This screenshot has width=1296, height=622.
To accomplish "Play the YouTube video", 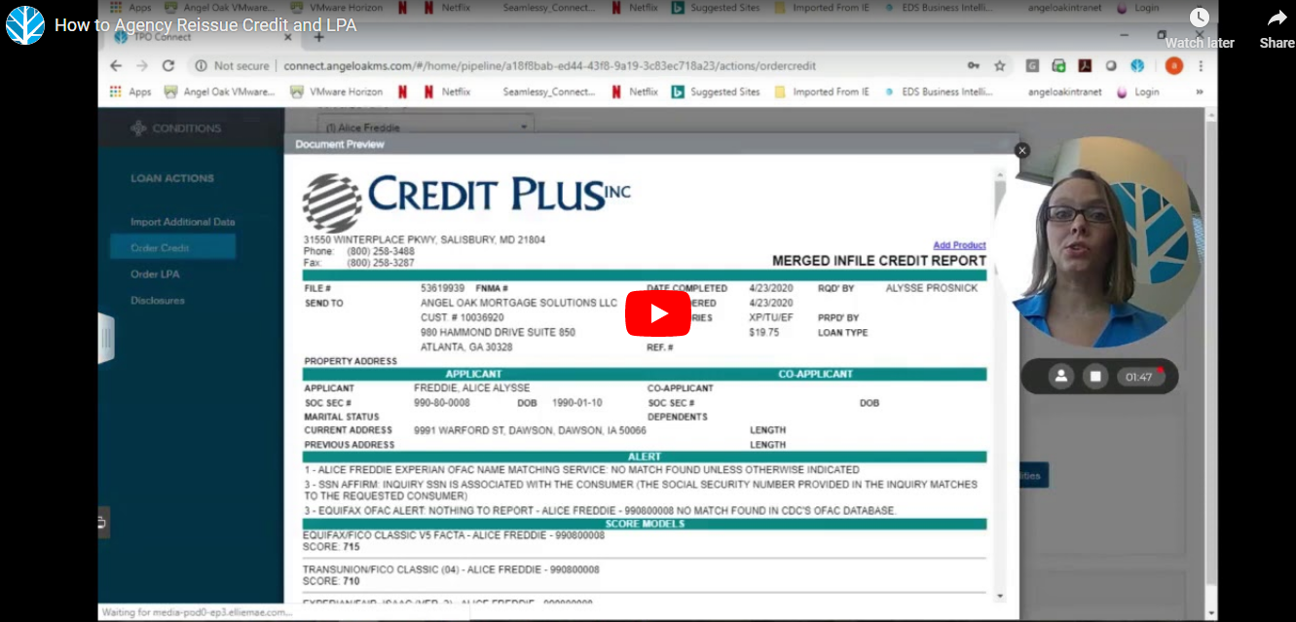I will (657, 313).
